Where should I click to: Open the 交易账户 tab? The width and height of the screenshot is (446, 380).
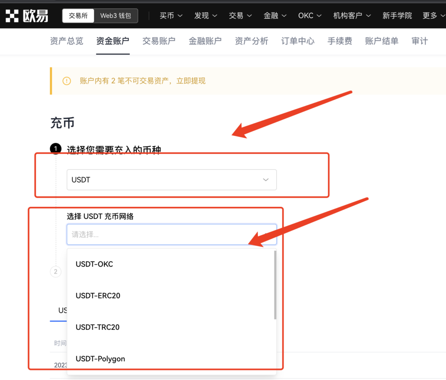pyautogui.click(x=159, y=41)
